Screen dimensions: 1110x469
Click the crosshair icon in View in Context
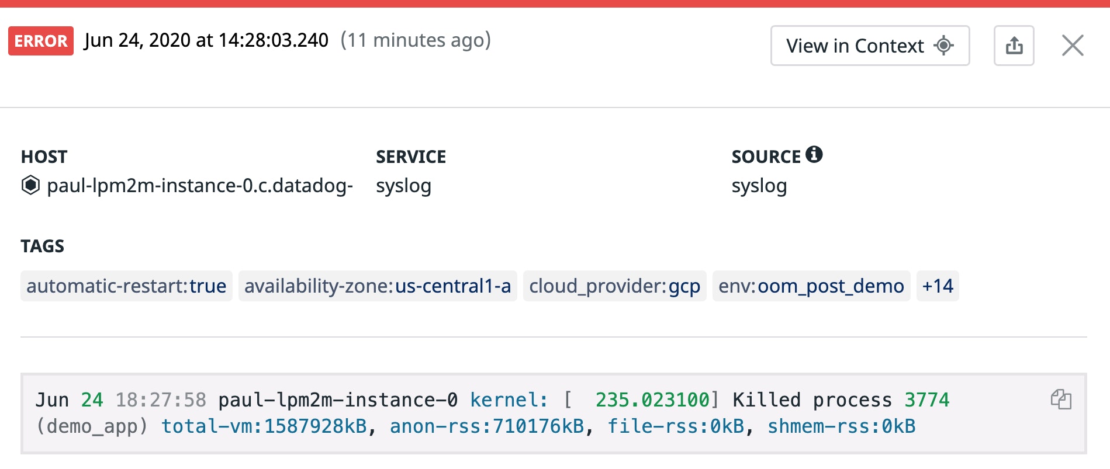pyautogui.click(x=943, y=46)
